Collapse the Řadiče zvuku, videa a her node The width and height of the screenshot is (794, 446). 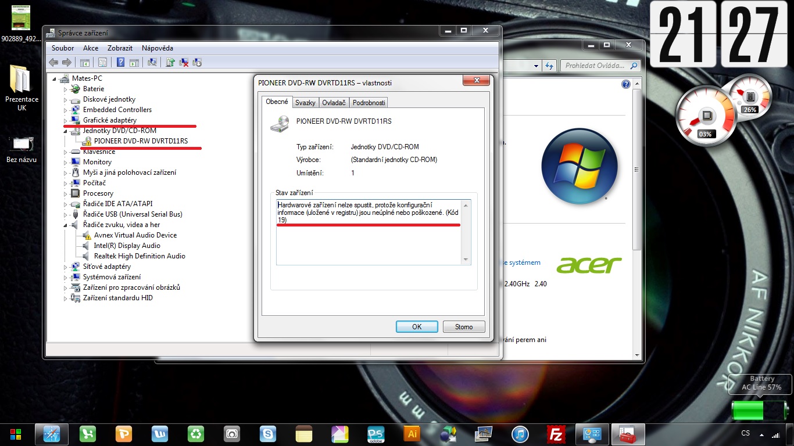(x=66, y=225)
